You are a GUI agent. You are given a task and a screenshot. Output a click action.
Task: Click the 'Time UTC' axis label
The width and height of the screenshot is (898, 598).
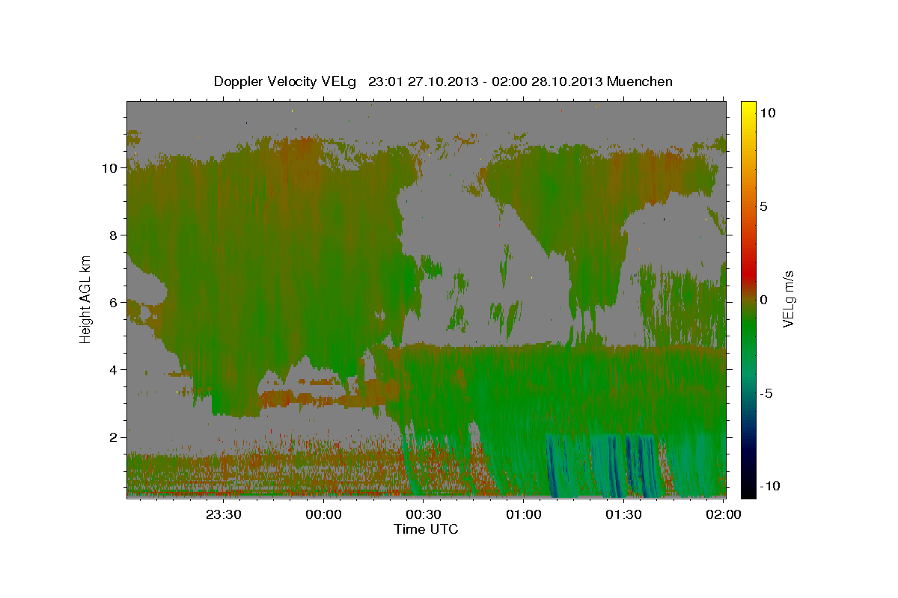click(x=426, y=529)
